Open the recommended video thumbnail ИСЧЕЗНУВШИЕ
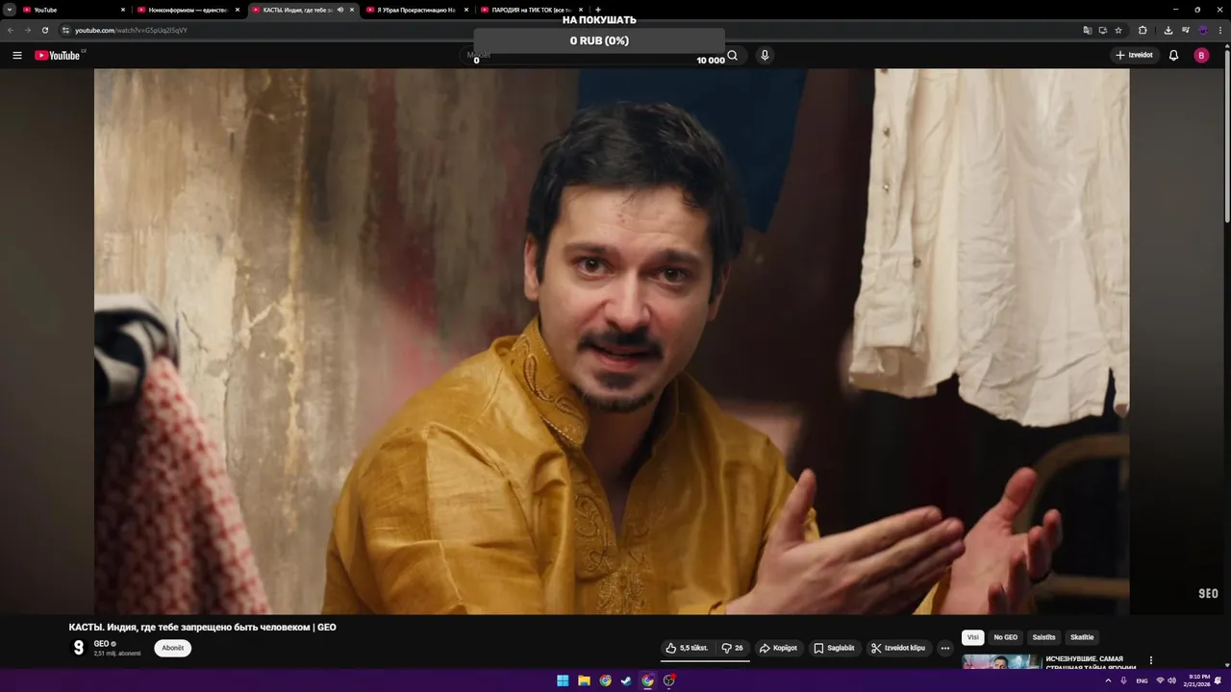Image resolution: width=1231 pixels, height=692 pixels. (1001, 661)
